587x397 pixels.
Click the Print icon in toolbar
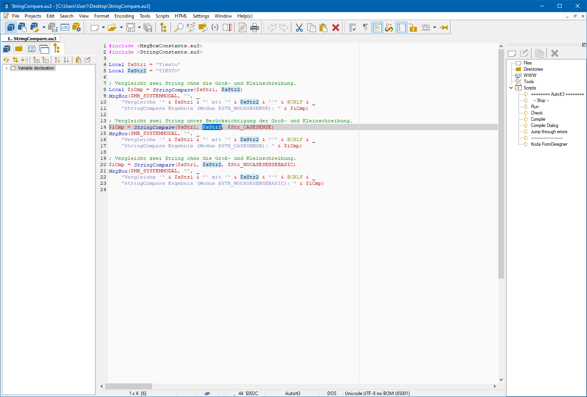pyautogui.click(x=255, y=27)
